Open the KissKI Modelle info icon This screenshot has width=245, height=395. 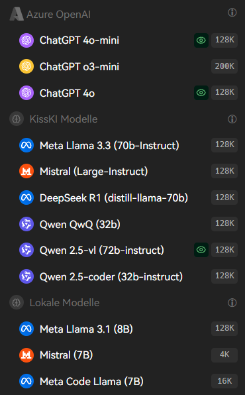point(232,119)
